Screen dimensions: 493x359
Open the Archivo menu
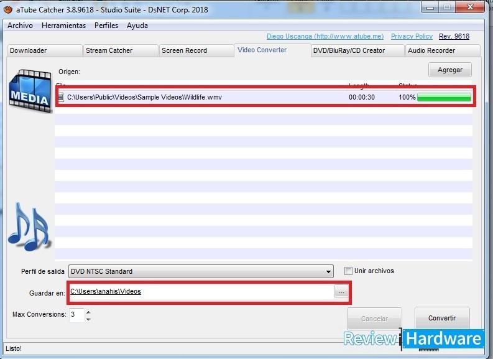point(20,26)
